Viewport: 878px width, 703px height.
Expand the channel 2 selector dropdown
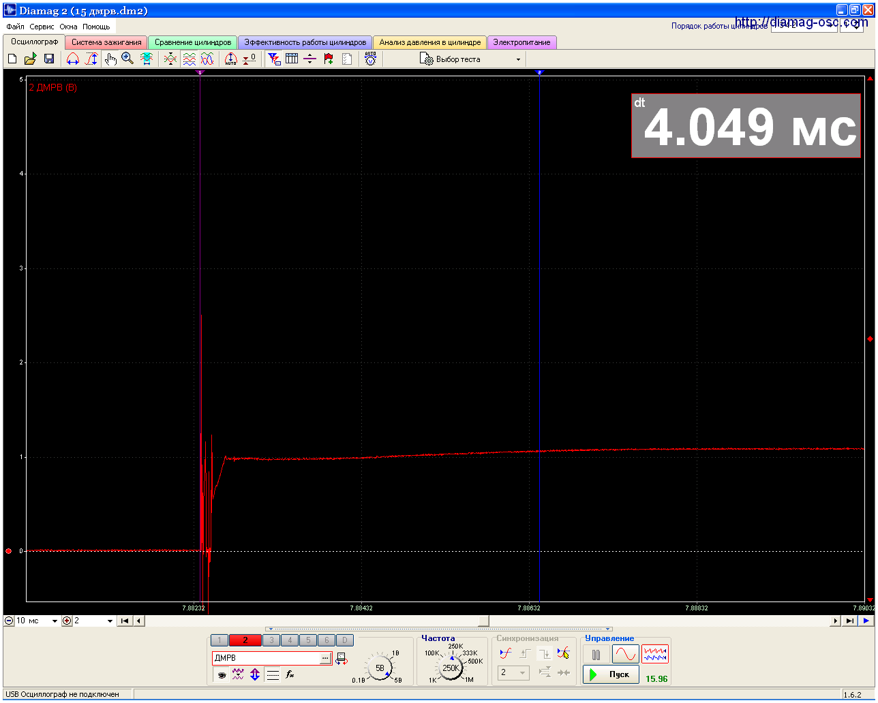(x=110, y=621)
